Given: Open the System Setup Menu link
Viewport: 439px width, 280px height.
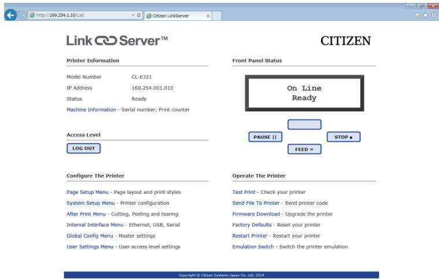Looking at the screenshot, I should (91, 203).
